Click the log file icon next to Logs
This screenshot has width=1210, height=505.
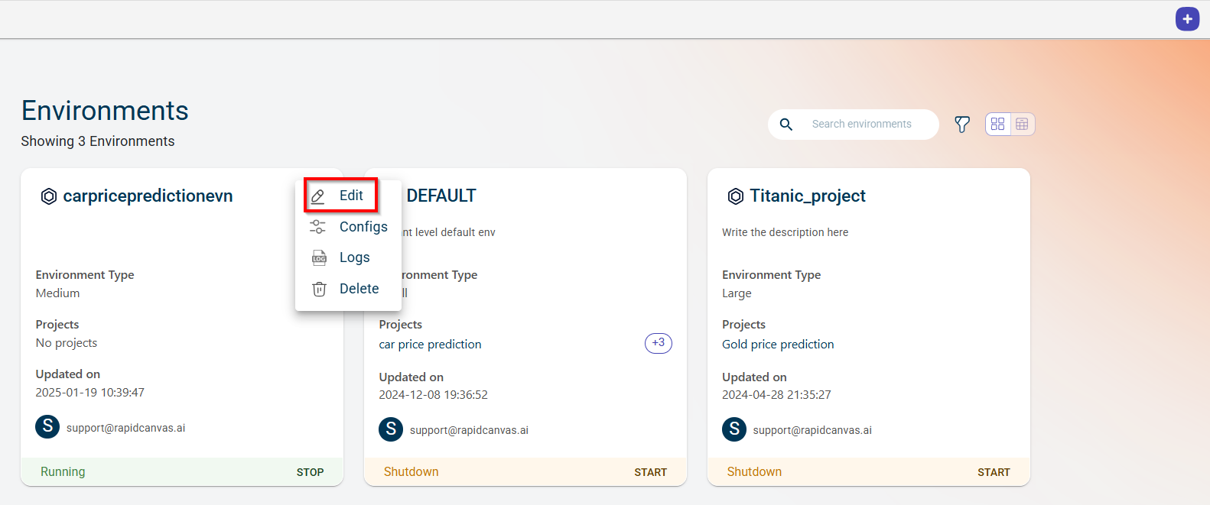319,258
